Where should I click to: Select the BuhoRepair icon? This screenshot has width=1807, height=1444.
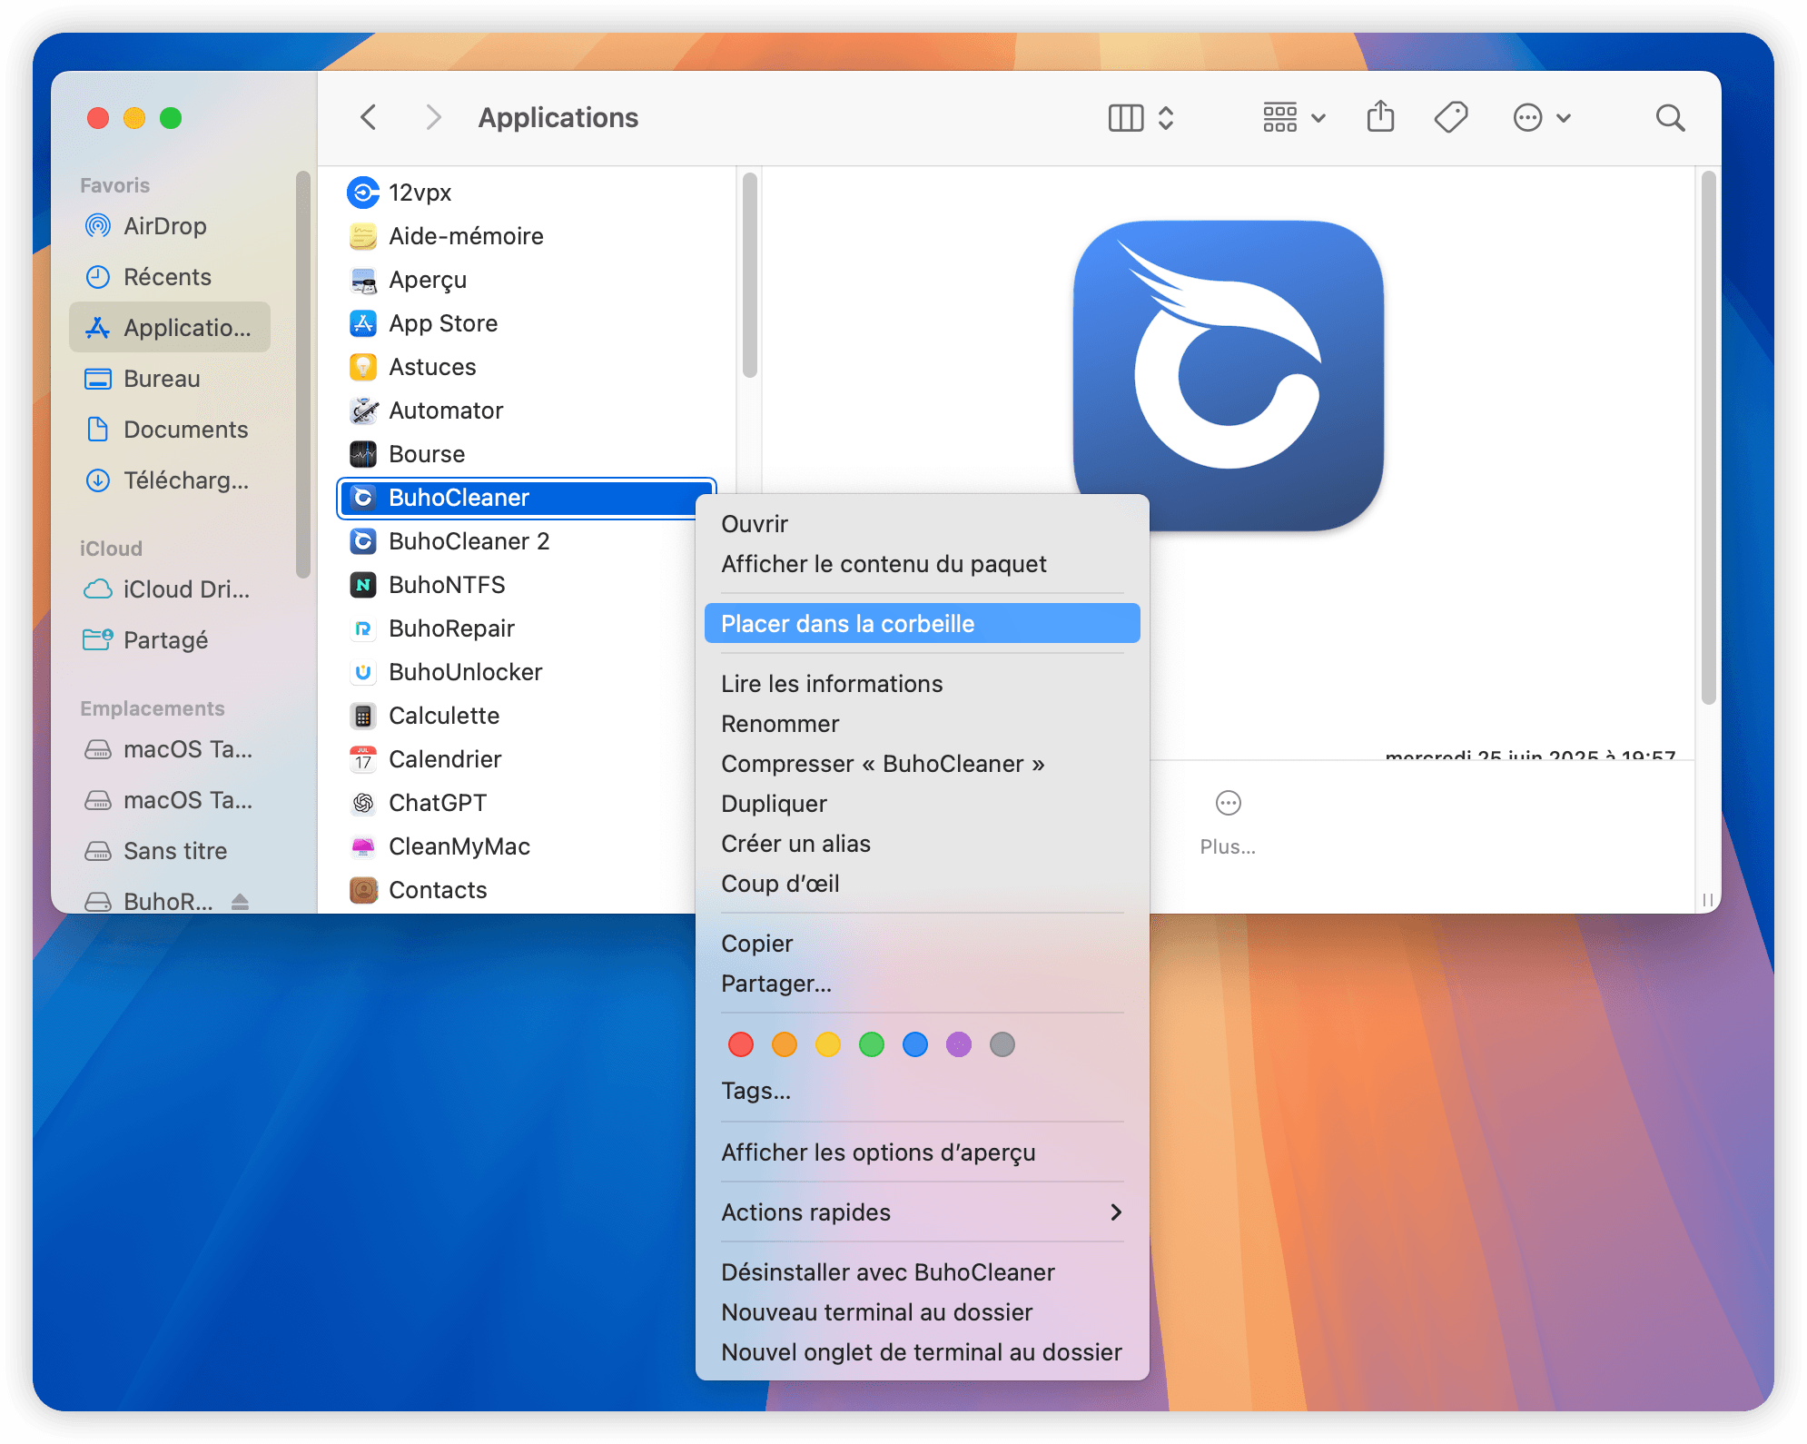363,628
